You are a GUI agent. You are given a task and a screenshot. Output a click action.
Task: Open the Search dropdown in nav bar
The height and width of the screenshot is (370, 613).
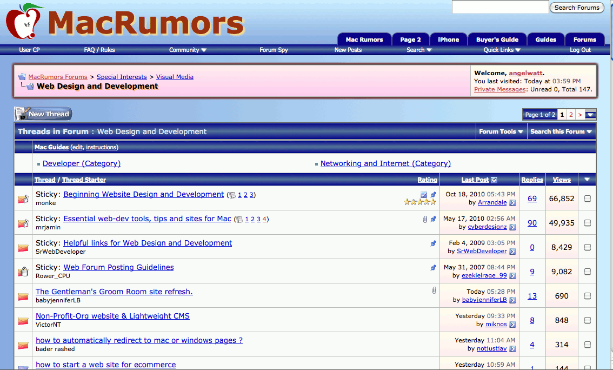pyautogui.click(x=419, y=50)
